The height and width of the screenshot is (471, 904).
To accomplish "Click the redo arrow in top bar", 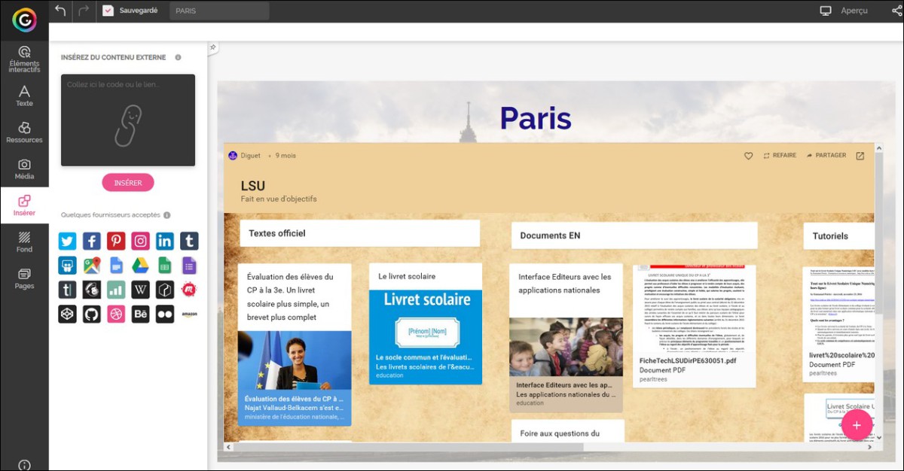I will coord(84,11).
